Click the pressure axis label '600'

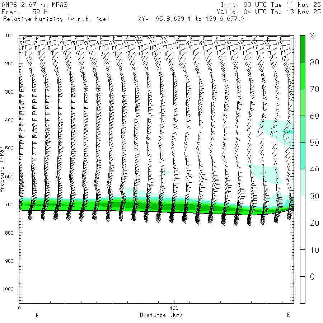pyautogui.click(x=9, y=177)
